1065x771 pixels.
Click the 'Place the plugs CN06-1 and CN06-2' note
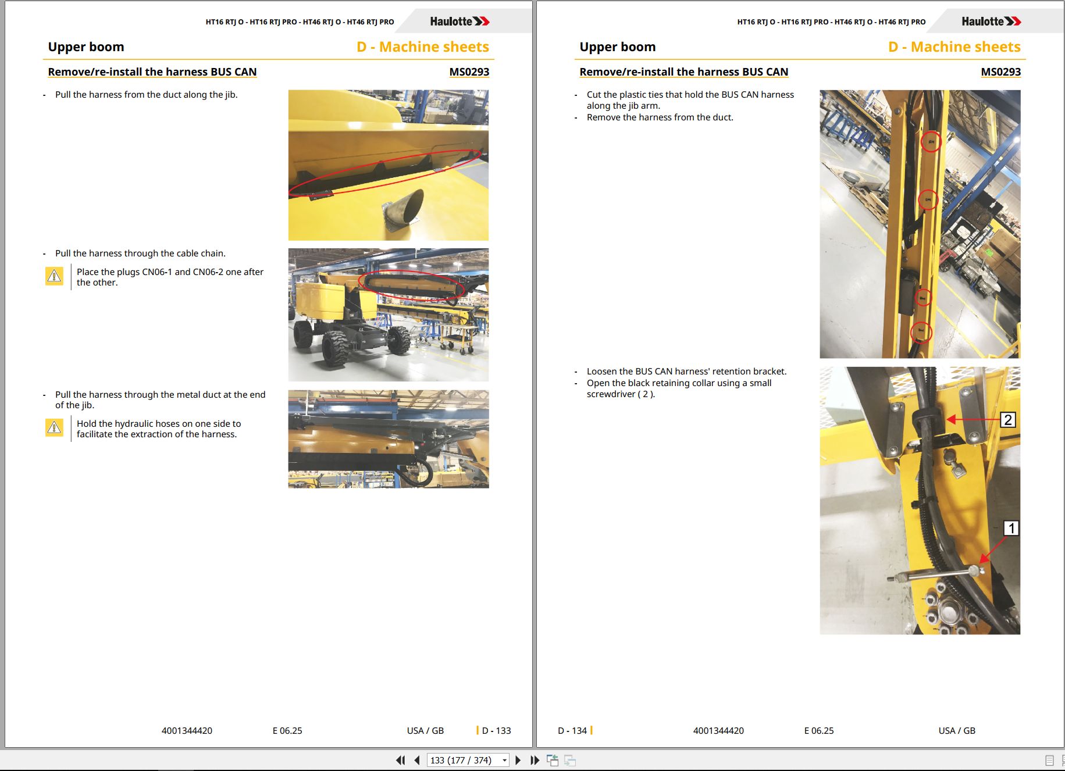point(170,277)
